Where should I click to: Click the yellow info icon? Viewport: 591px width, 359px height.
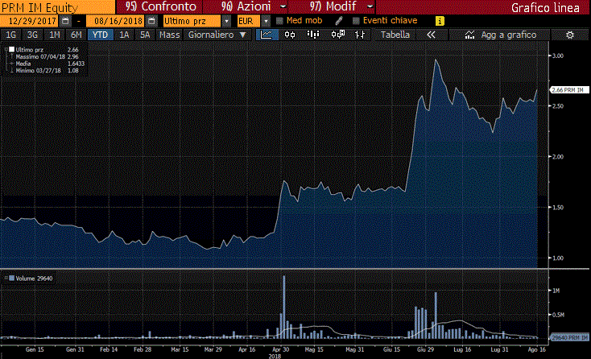pyautogui.click(x=440, y=21)
